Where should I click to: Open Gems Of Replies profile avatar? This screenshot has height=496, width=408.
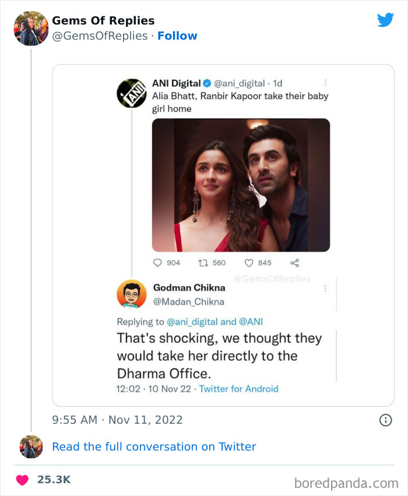pos(30,26)
